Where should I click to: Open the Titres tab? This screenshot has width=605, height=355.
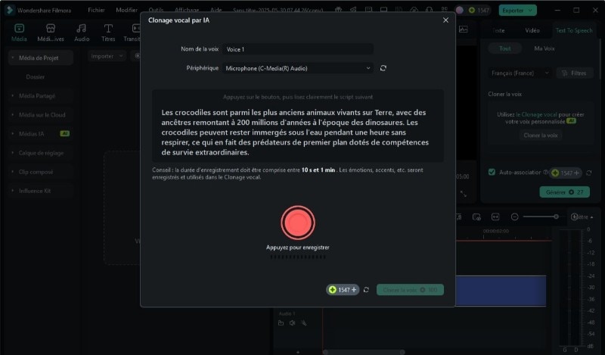point(108,33)
